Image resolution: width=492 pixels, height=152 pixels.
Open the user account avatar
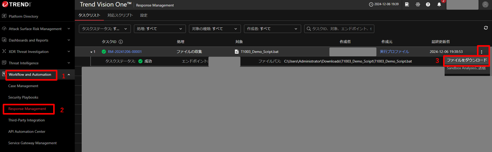pyautogui.click(x=485, y=5)
